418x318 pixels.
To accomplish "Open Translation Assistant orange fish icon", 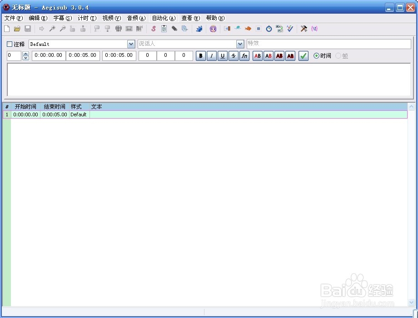I will pyautogui.click(x=248, y=29).
